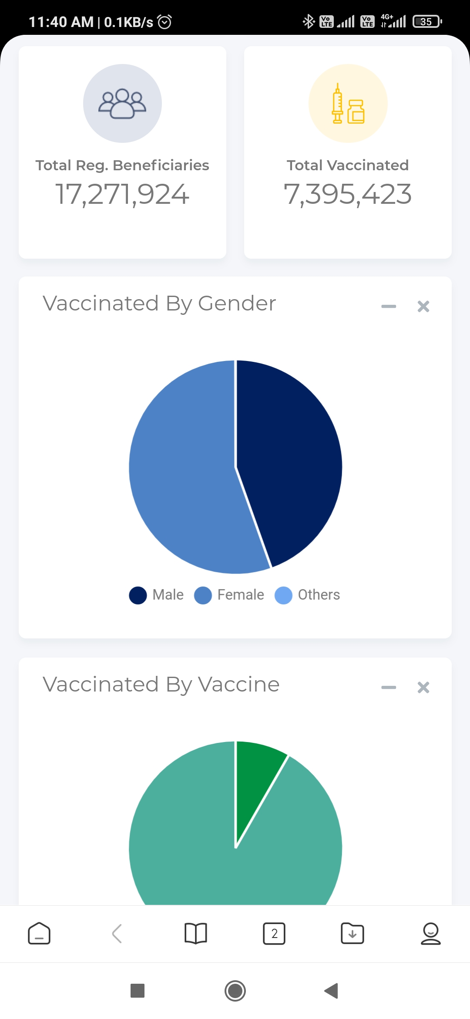Image resolution: width=470 pixels, height=1019 pixels.
Task: Toggle Male series in gender legend
Action: (156, 595)
